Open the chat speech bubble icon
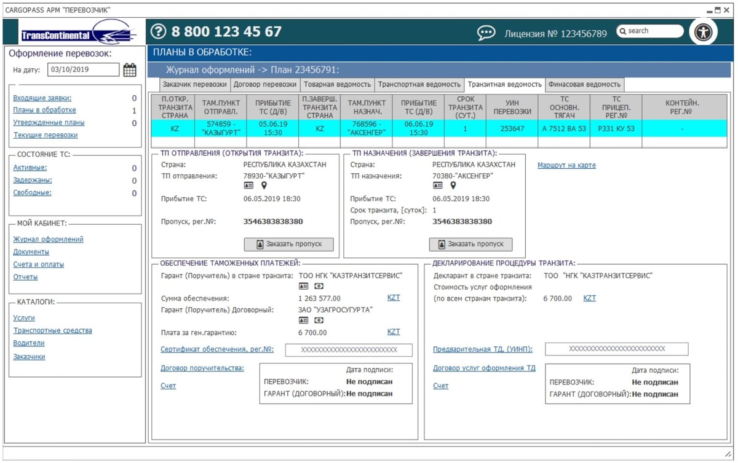This screenshot has height=463, width=738. tap(486, 33)
